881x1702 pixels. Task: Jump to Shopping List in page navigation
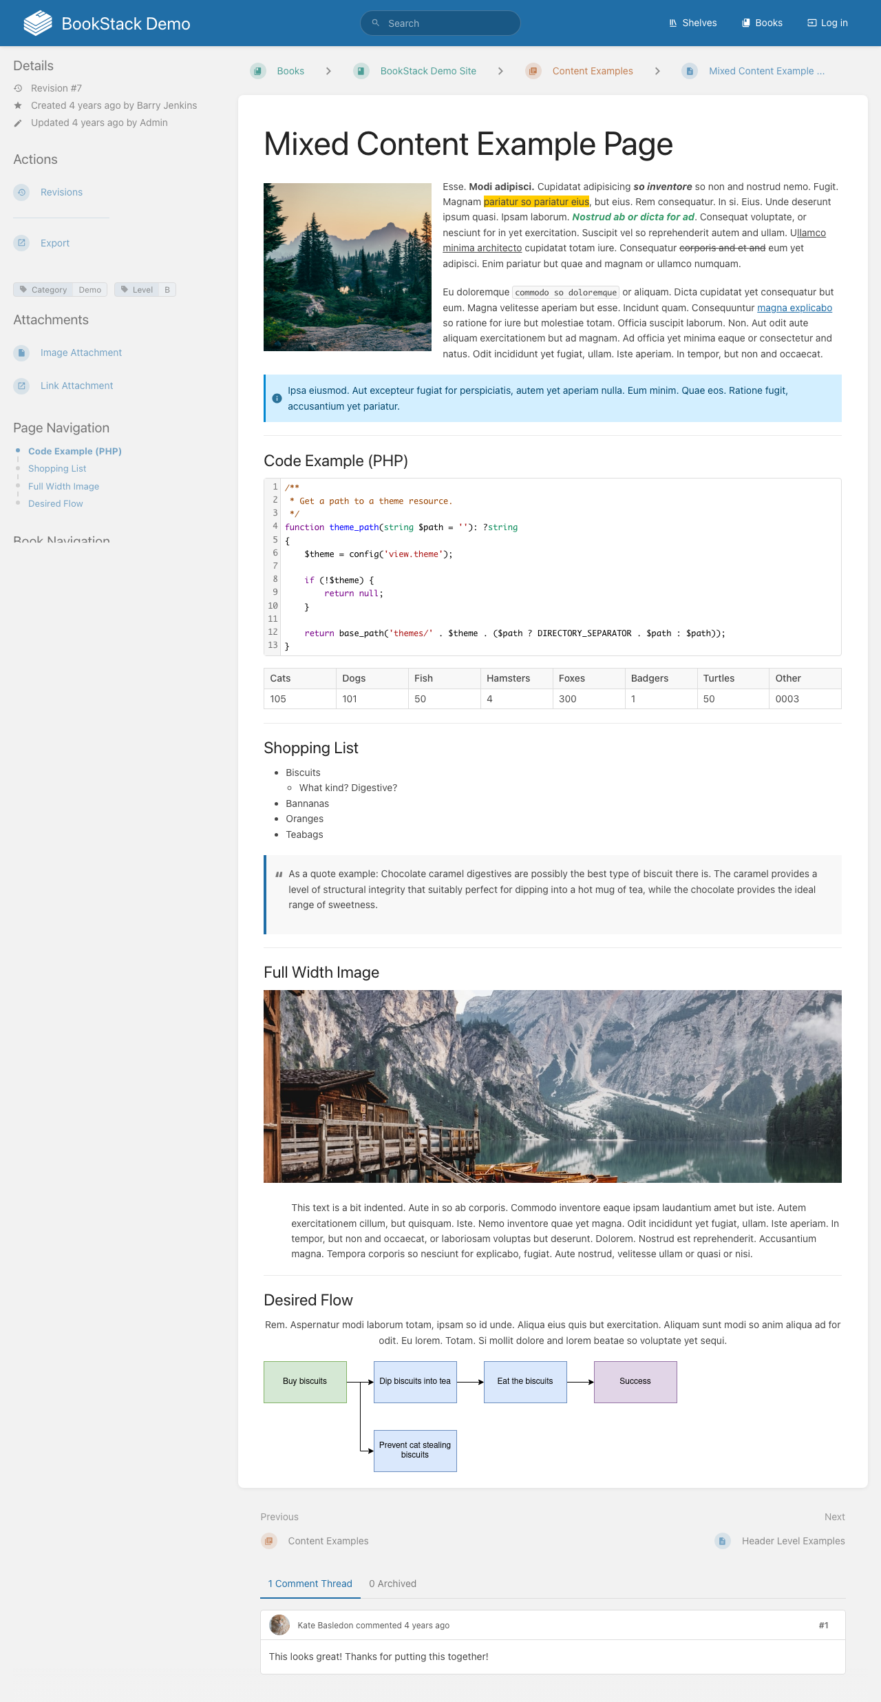[x=57, y=468]
